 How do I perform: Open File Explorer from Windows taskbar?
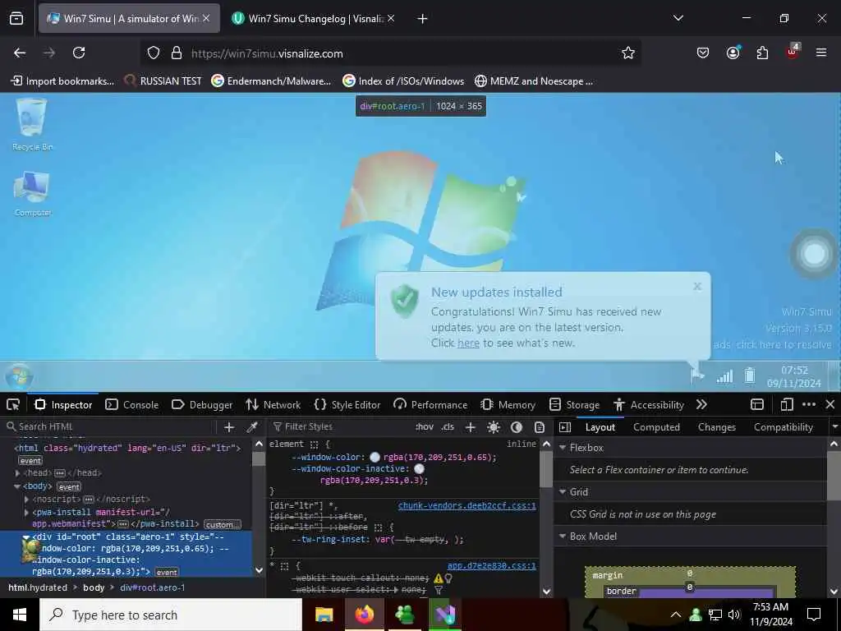(x=324, y=615)
